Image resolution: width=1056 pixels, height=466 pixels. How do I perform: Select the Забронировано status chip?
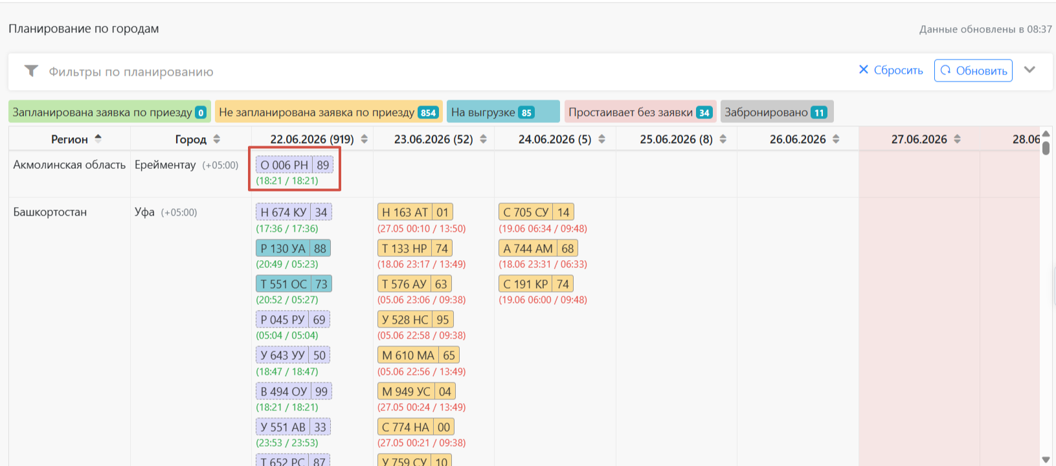point(777,112)
